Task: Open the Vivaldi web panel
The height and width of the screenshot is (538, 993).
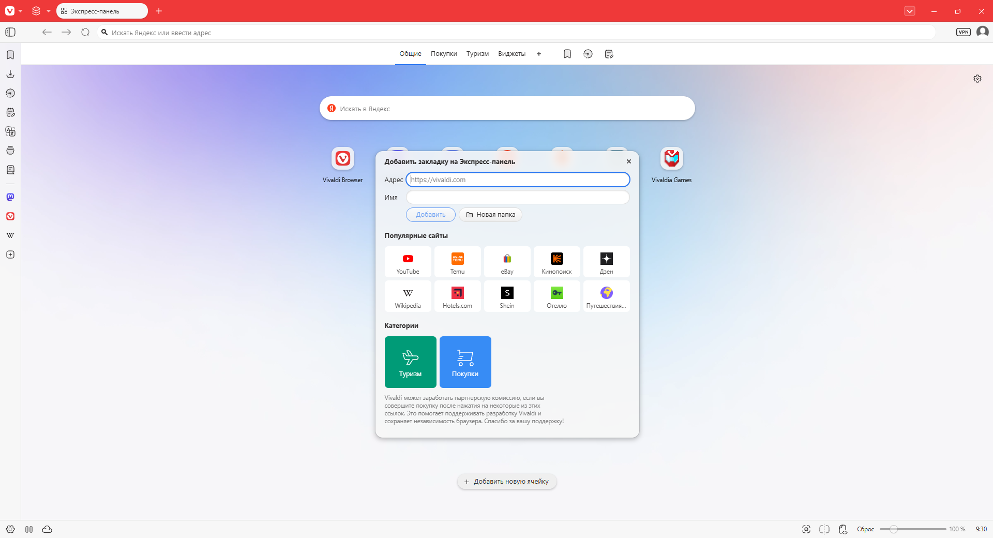Action: pyautogui.click(x=10, y=216)
